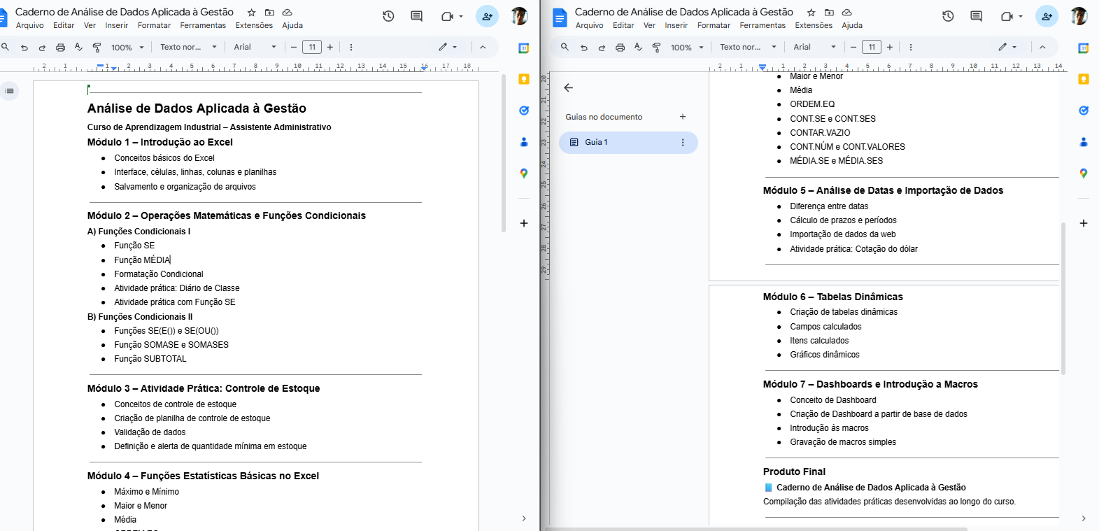Open paragraph style dropdown in right window
Screen dimensions: 1099x531
point(748,47)
